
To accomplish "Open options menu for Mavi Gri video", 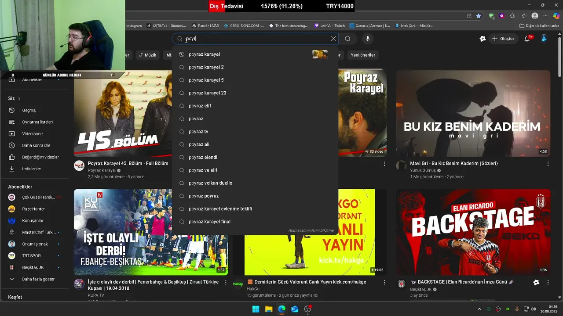I will (548, 164).
